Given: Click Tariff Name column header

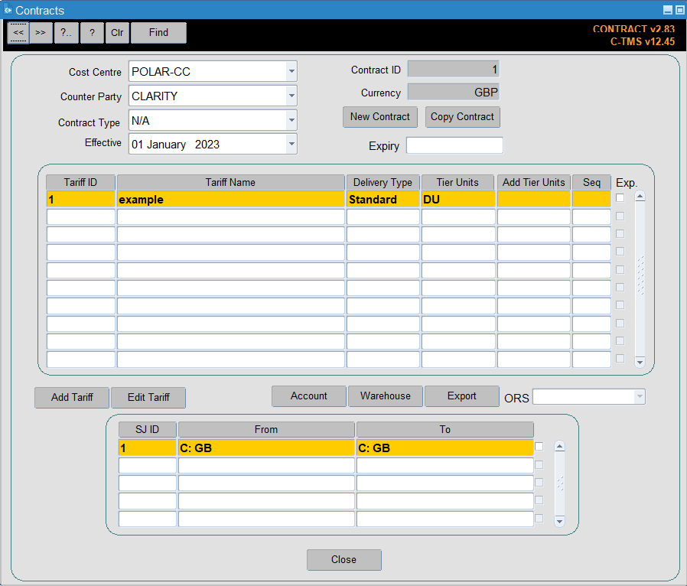Looking at the screenshot, I should (230, 182).
